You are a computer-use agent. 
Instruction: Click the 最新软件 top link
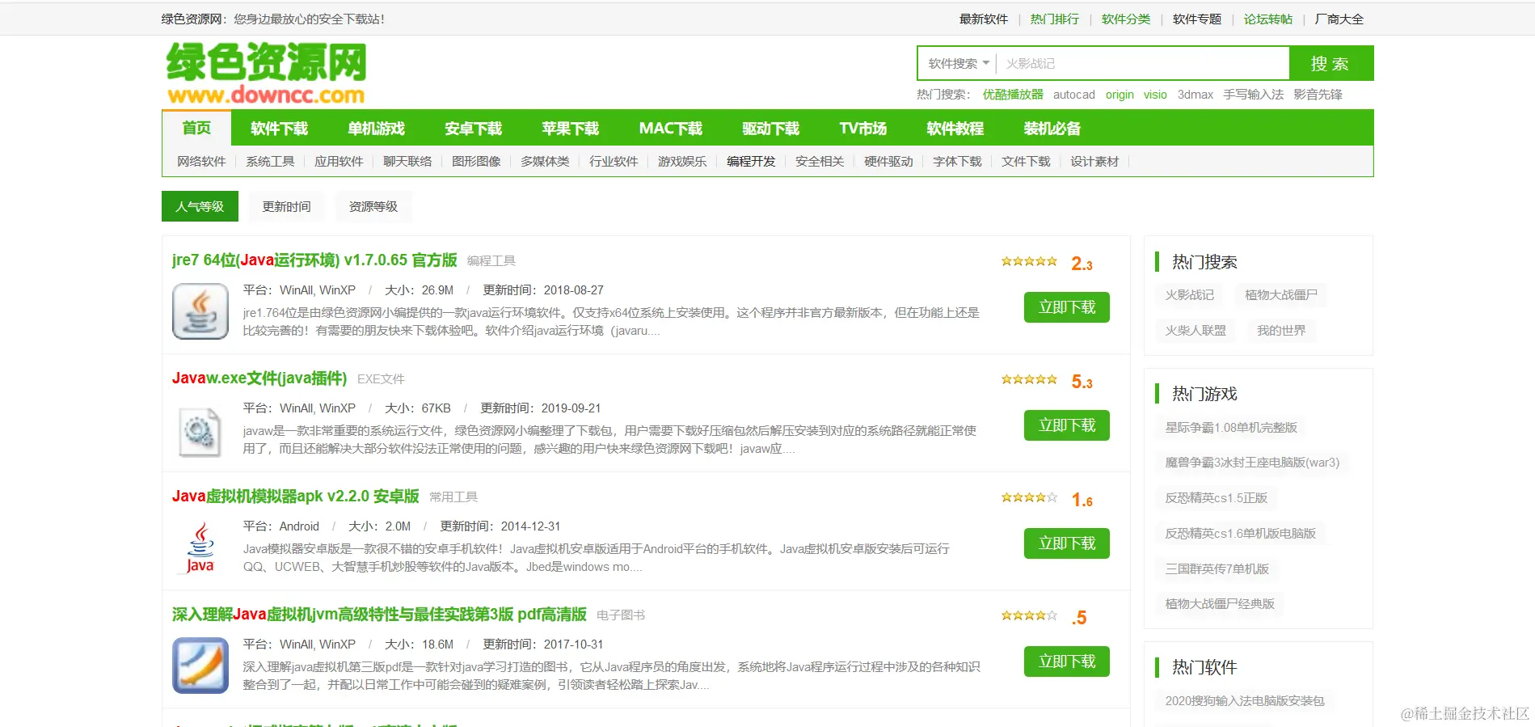click(984, 19)
